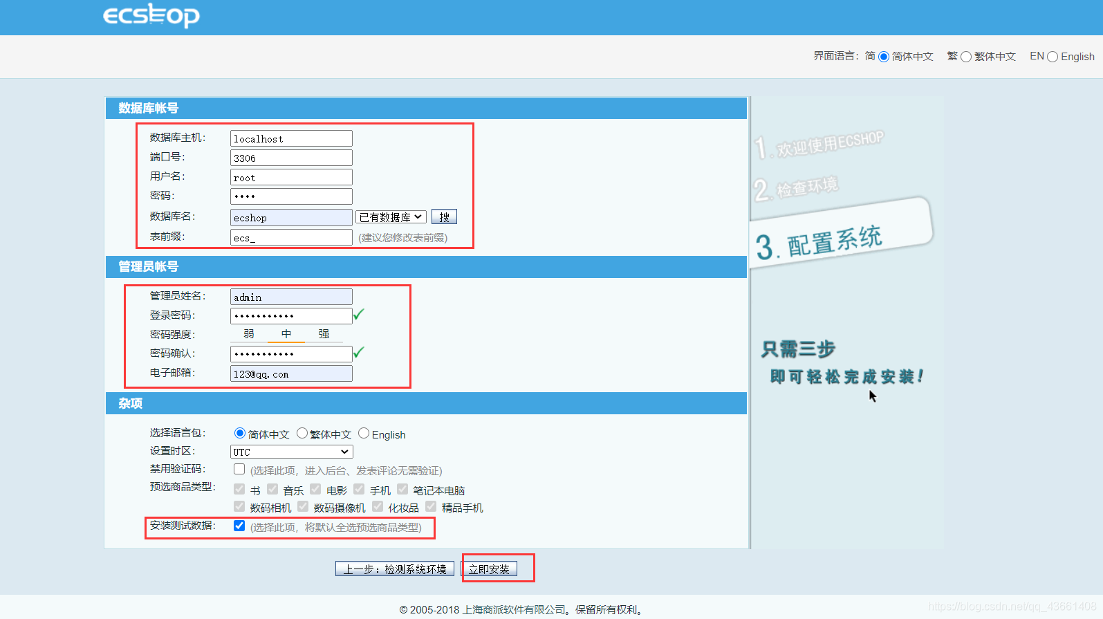Viewport: 1103px width, 619px height.
Task: Click the 强 password strength indicator
Action: (324, 334)
